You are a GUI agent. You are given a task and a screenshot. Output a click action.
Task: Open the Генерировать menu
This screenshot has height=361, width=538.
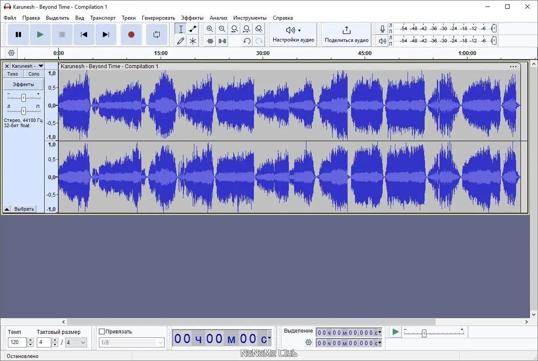pos(158,18)
